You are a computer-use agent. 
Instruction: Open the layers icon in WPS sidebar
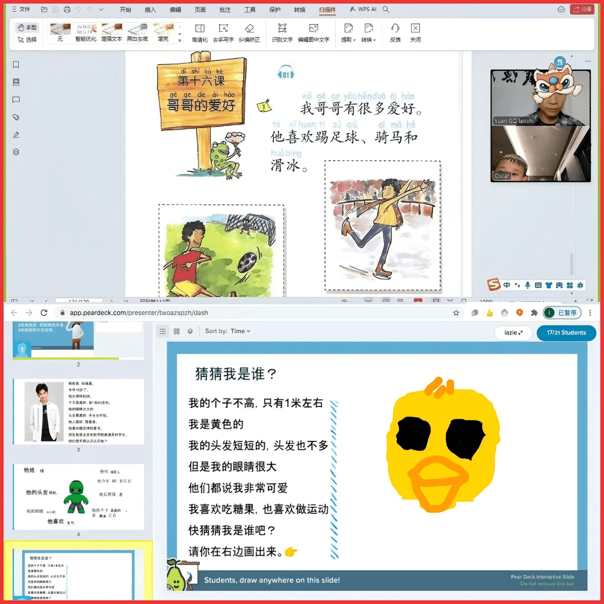pyautogui.click(x=16, y=152)
